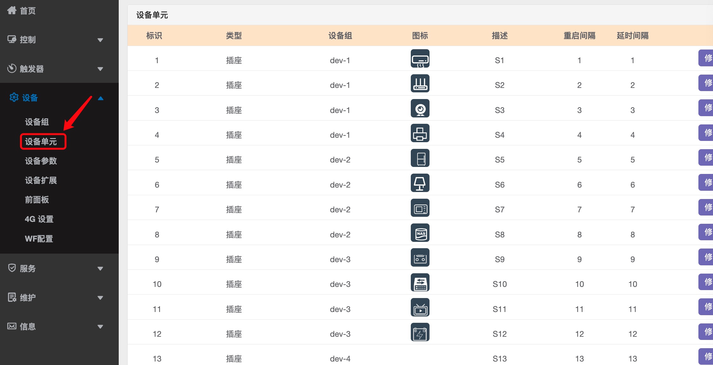Viewport: 713px width, 365px height.
Task: Click the router icon in row S2
Action: [x=420, y=83]
